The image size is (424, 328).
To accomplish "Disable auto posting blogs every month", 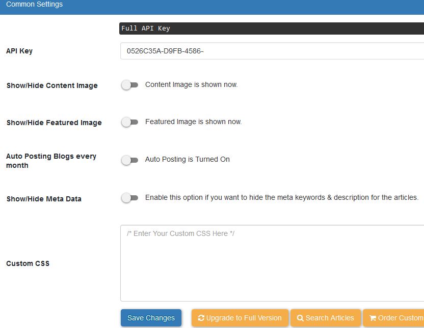I will coord(129,160).
